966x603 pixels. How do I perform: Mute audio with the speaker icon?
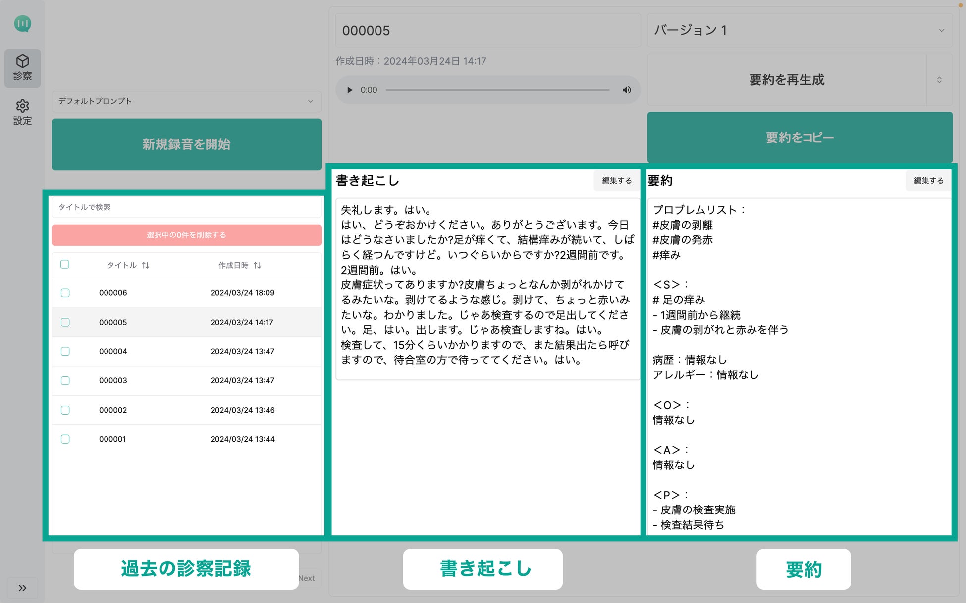tap(627, 90)
